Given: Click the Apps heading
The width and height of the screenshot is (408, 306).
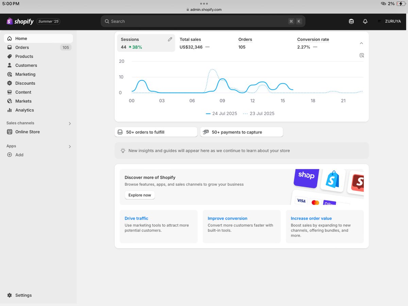Looking at the screenshot, I should 11,146.
